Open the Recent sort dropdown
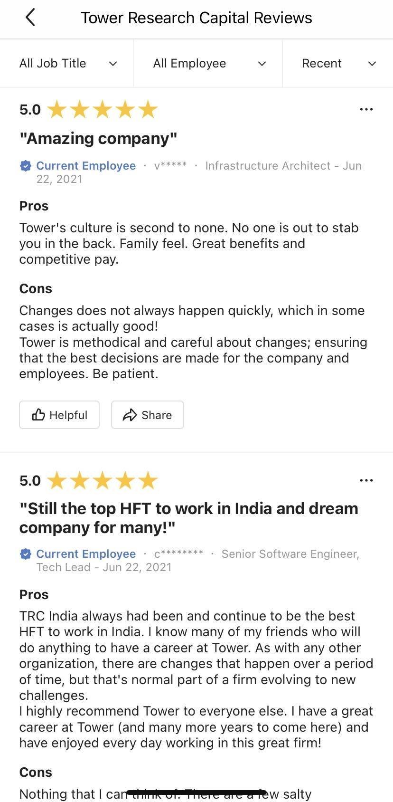393x802 pixels. (338, 63)
